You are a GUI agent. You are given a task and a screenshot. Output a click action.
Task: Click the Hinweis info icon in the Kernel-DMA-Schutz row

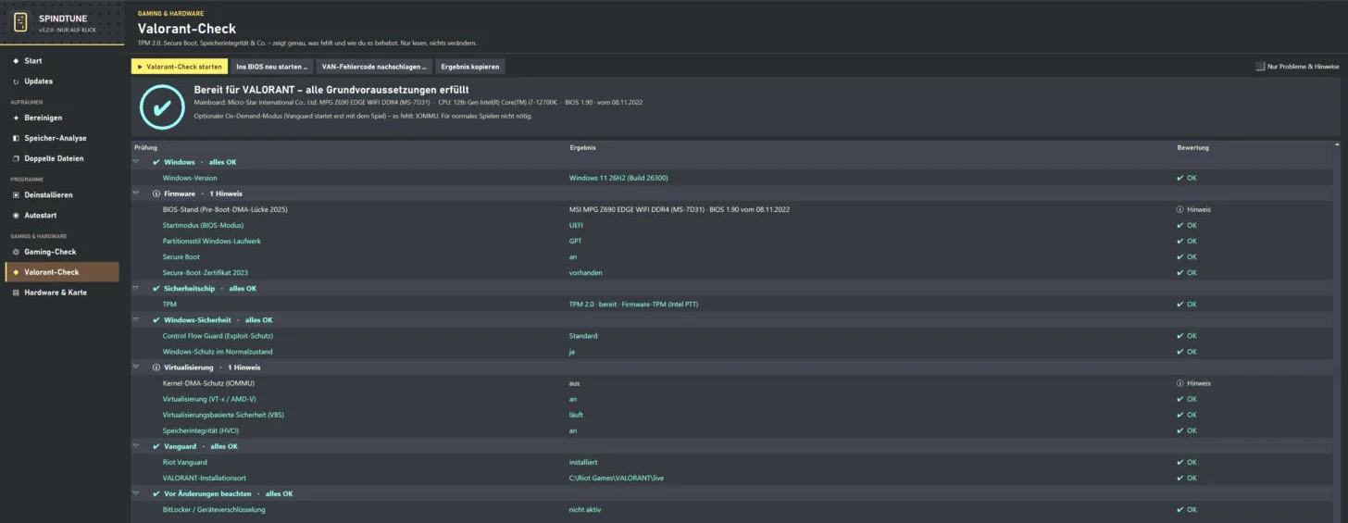click(x=1180, y=383)
